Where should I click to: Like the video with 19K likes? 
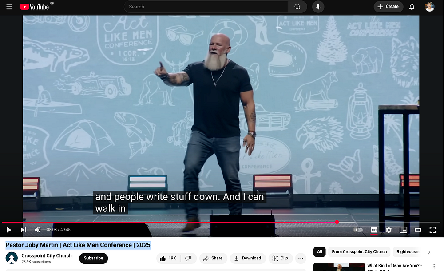point(168,258)
